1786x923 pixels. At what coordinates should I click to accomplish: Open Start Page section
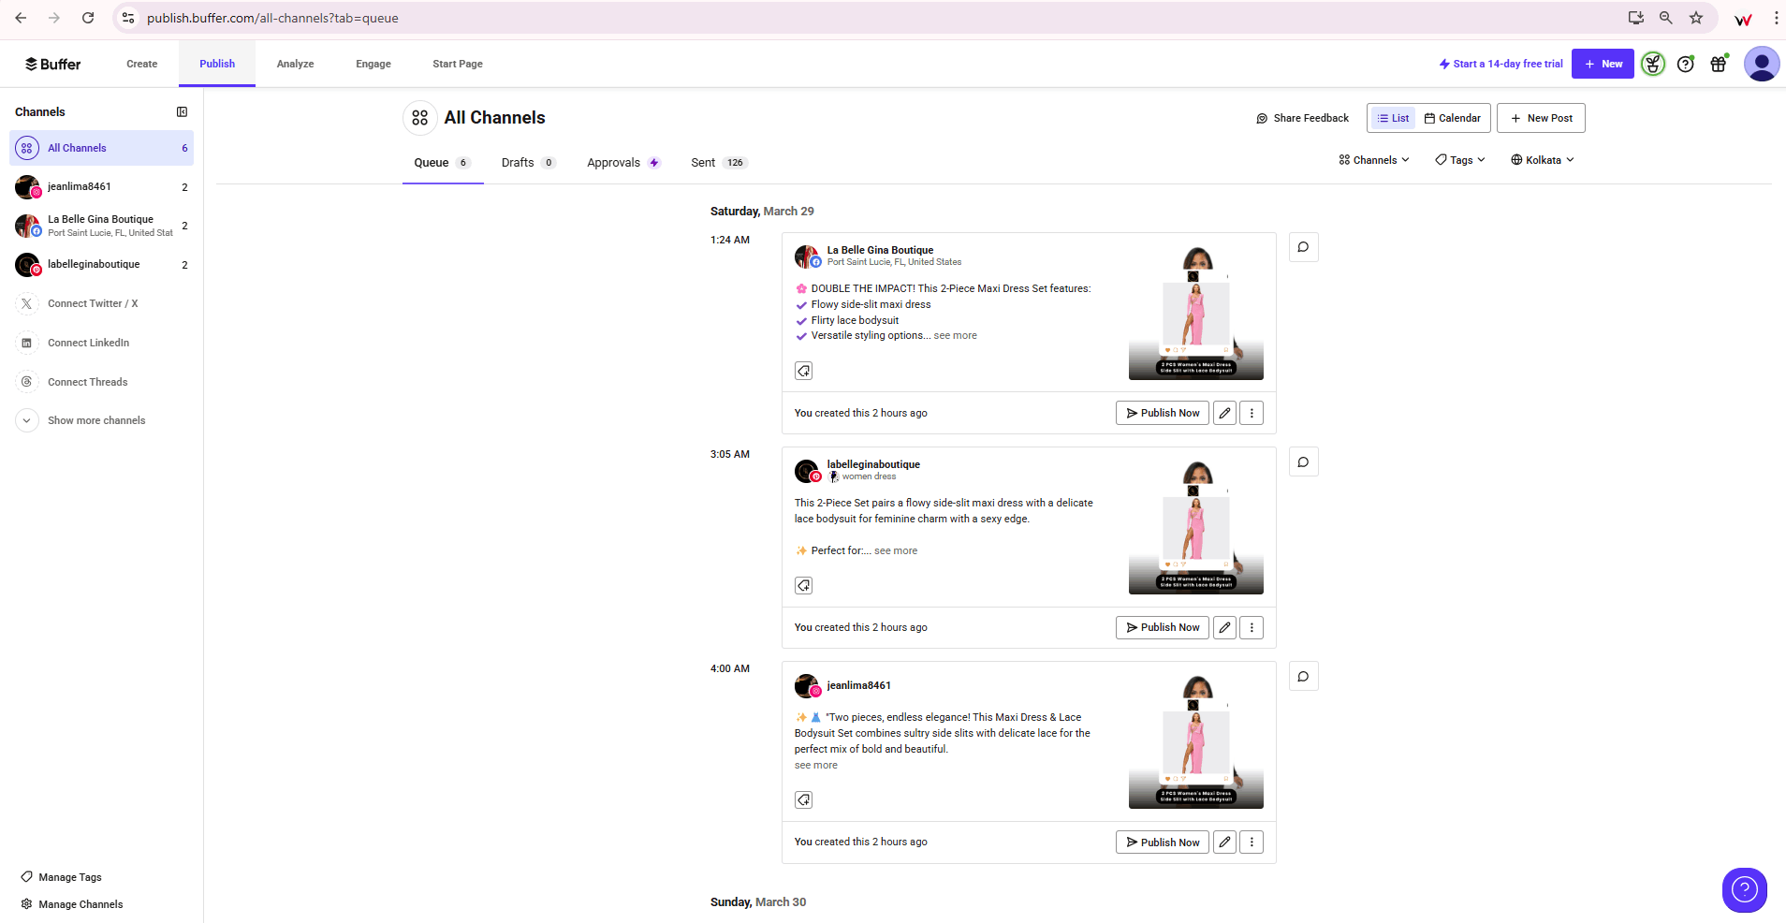(x=458, y=64)
